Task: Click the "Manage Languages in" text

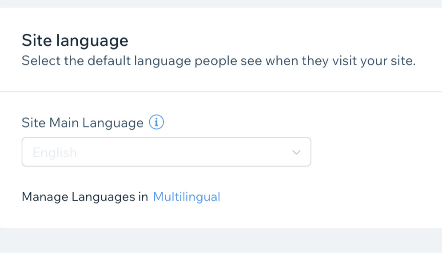Action: (84, 197)
